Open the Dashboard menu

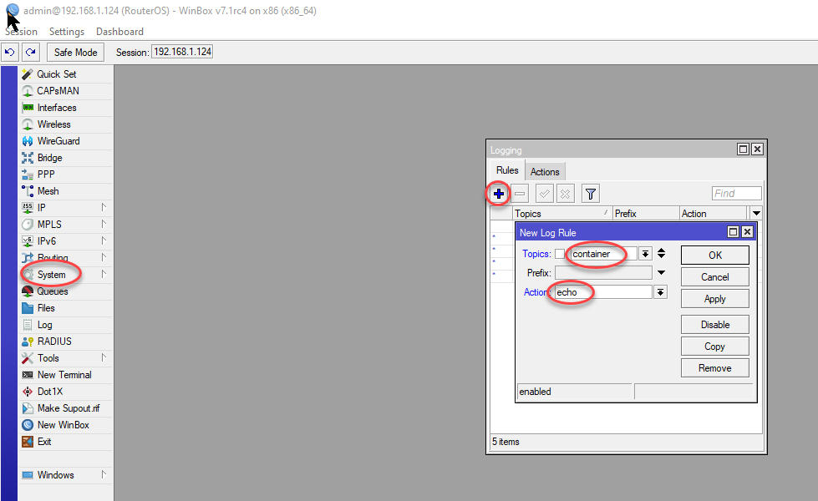(x=119, y=31)
